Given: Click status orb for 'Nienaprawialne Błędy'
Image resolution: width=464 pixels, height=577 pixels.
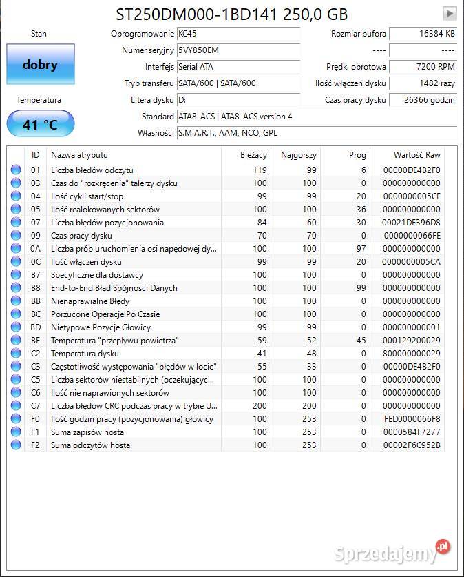Looking at the screenshot, I should [16, 301].
